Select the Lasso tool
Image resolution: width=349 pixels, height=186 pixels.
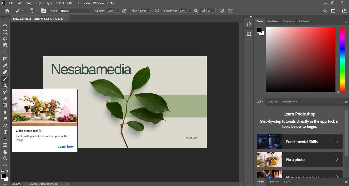[x=5, y=39]
